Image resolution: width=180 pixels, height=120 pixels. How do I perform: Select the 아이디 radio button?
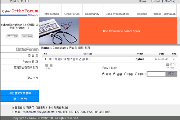[136, 74]
